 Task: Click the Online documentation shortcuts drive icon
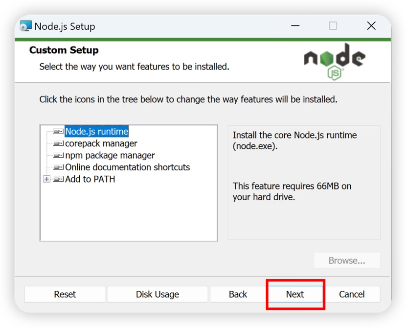pyautogui.click(x=58, y=167)
